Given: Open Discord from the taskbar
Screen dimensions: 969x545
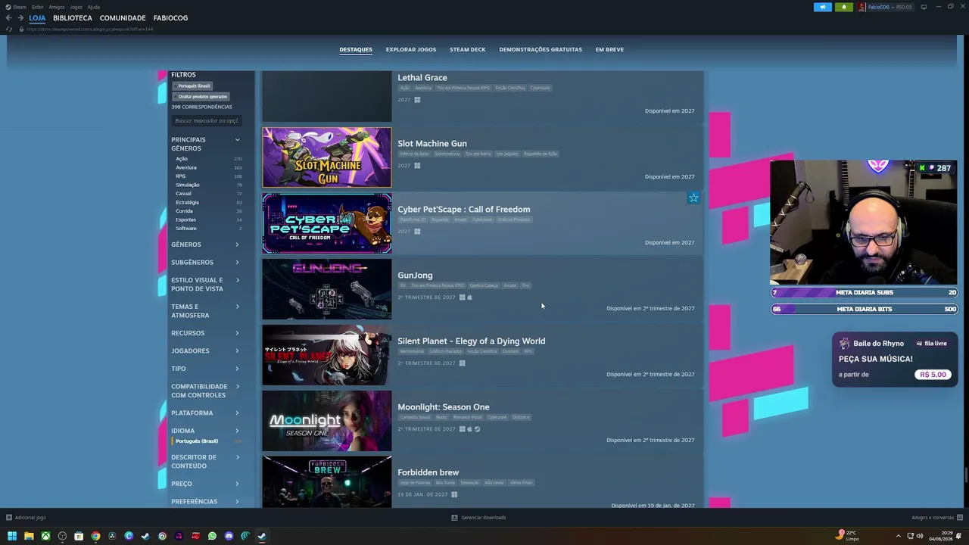Looking at the screenshot, I should tap(229, 536).
